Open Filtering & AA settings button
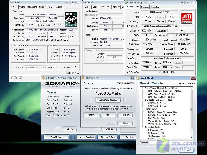207x155 pixels. (108, 137)
